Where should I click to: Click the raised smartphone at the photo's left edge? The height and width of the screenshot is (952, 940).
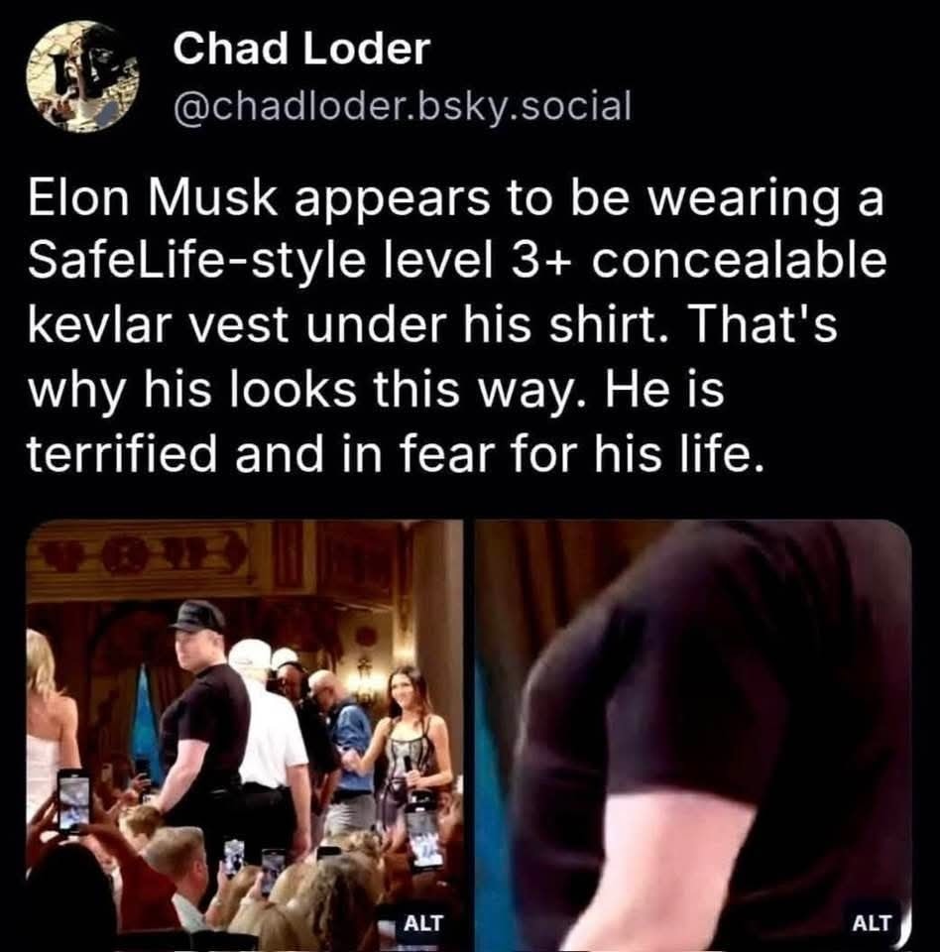coord(72,800)
